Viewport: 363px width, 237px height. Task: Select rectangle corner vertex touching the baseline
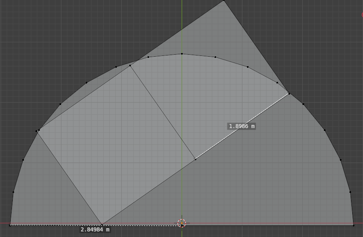coord(102,225)
